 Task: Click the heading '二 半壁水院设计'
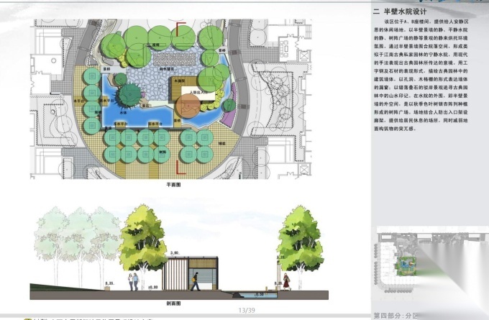(x=400, y=12)
